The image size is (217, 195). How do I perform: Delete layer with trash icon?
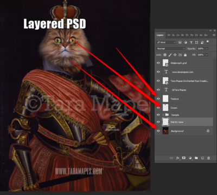[208, 158]
